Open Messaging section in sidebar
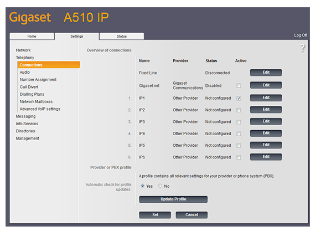This screenshot has width=326, height=231. click(26, 116)
